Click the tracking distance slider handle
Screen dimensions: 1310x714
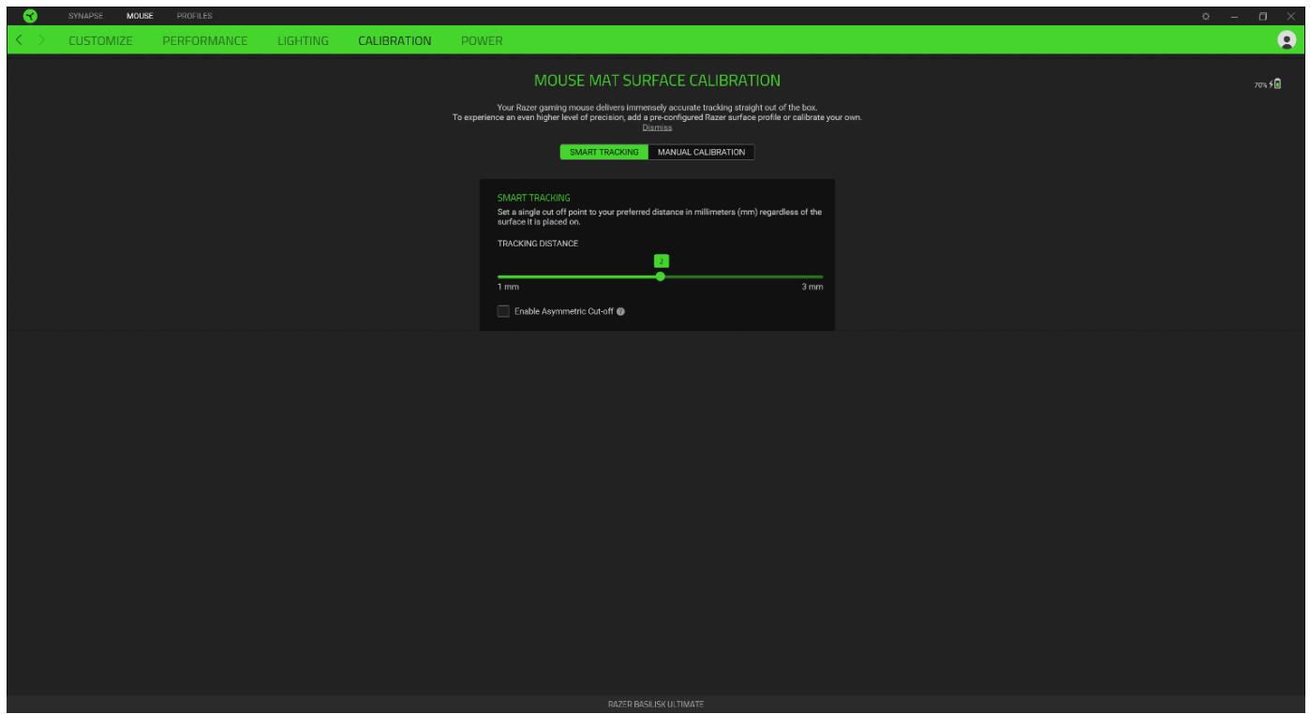(661, 276)
